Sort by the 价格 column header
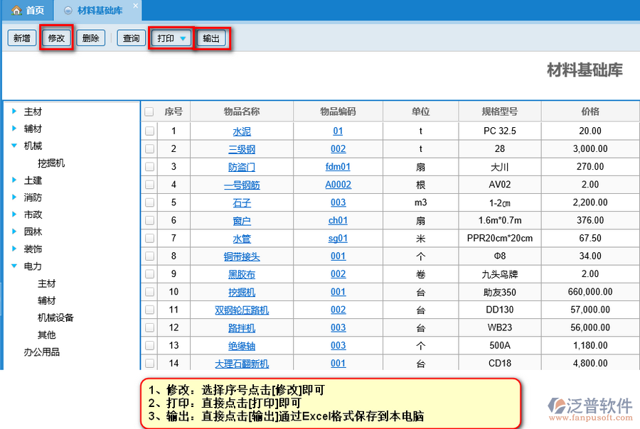Screen dimensions: 640x429 tap(590, 112)
